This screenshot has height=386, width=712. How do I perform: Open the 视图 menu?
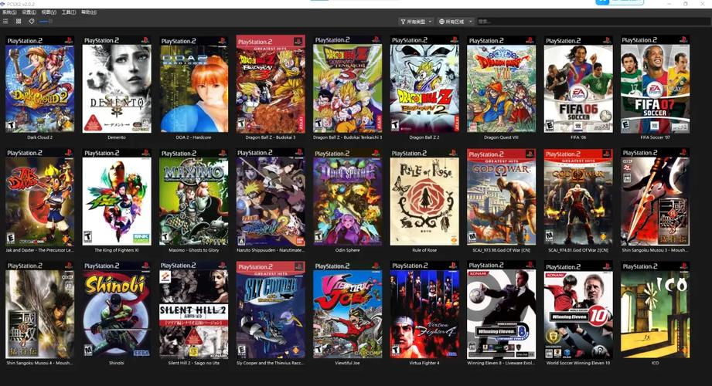tap(49, 12)
